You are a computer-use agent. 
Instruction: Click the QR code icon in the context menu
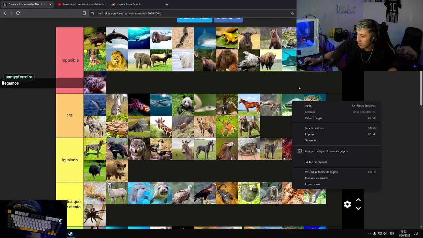point(300,151)
